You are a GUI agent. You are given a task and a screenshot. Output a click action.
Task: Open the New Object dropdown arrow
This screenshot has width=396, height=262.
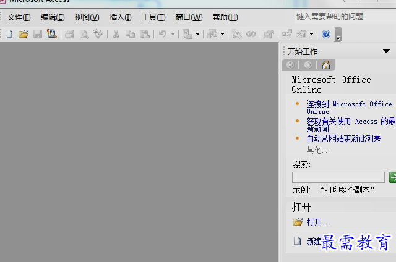pyautogui.click(x=311, y=34)
